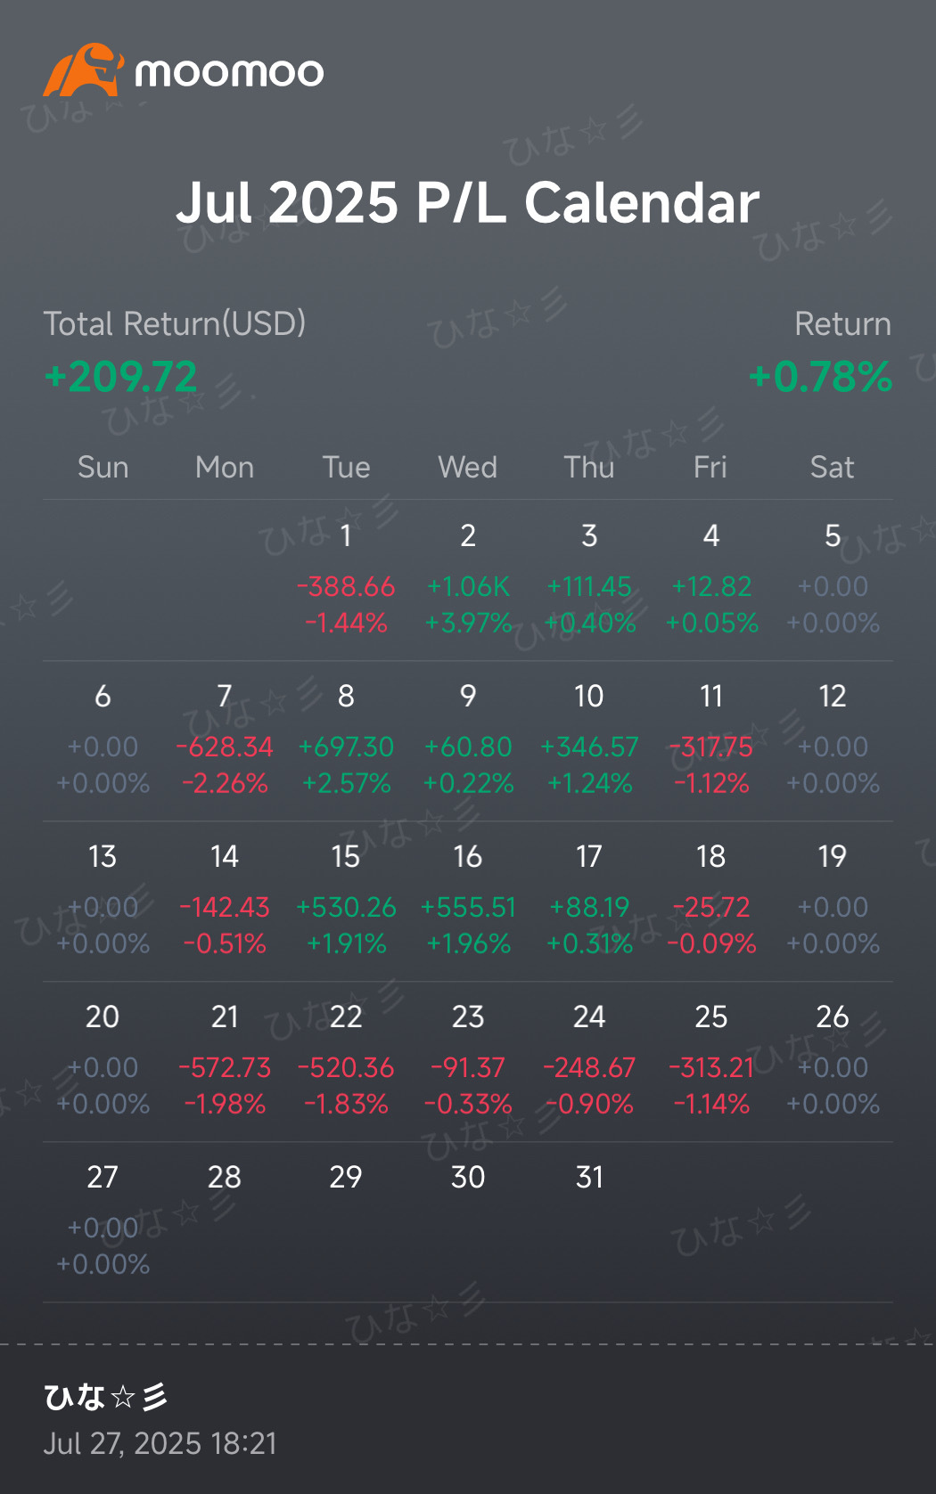The width and height of the screenshot is (936, 1494).
Task: Select July 7 cell with -628.34 loss
Action: click(225, 740)
